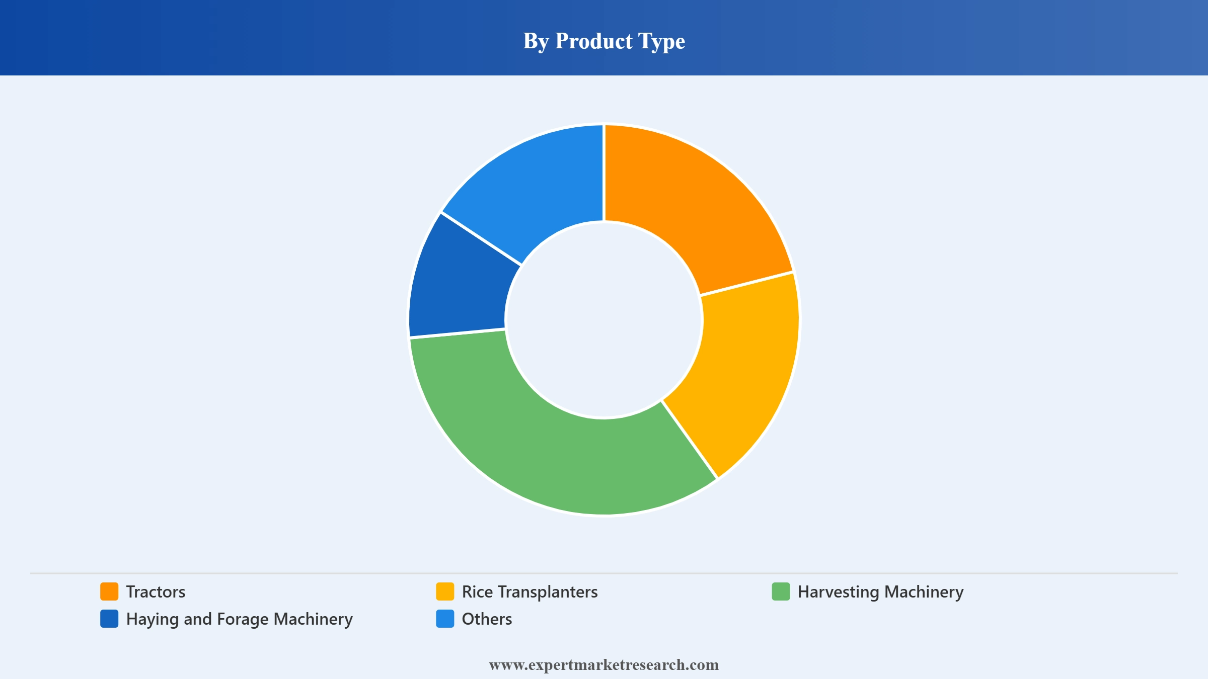Toggle the Harvesting Machinery legend label
The image size is (1208, 679).
(880, 591)
